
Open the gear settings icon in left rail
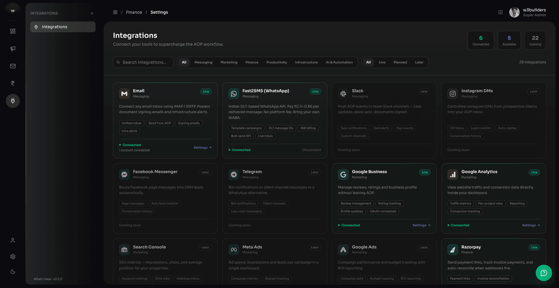pos(13,257)
